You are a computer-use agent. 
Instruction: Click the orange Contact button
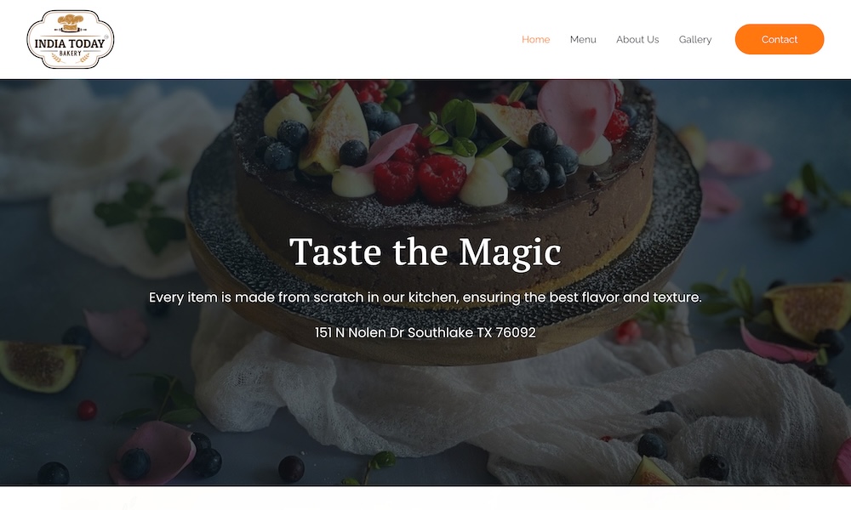[780, 39]
